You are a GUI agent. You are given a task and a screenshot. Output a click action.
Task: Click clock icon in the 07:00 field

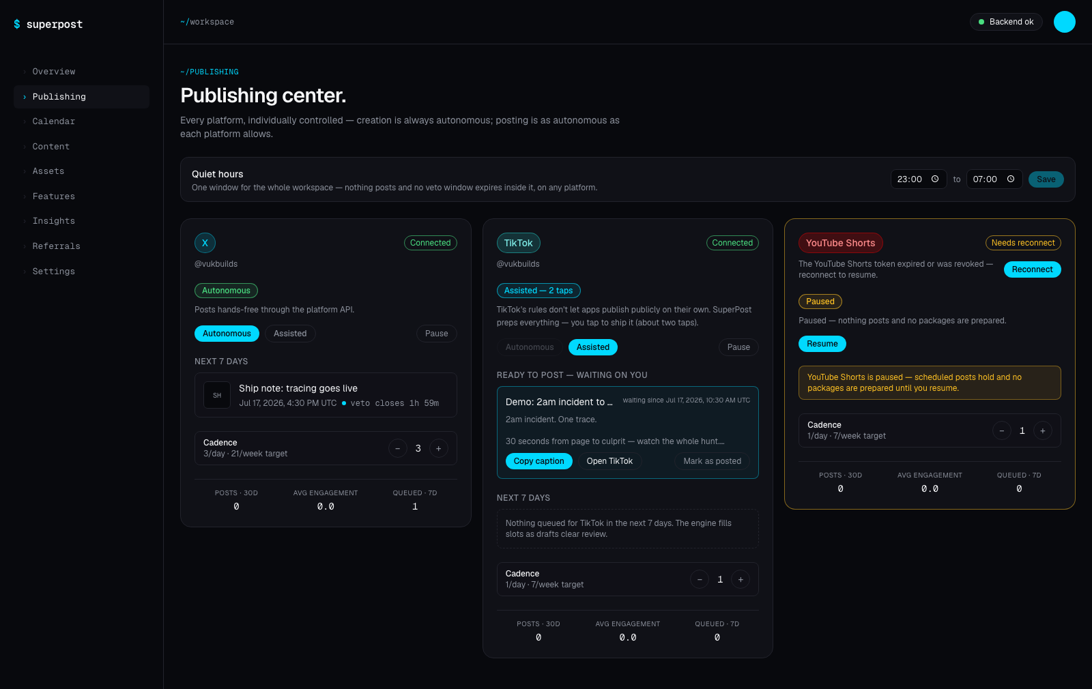[x=1011, y=179]
